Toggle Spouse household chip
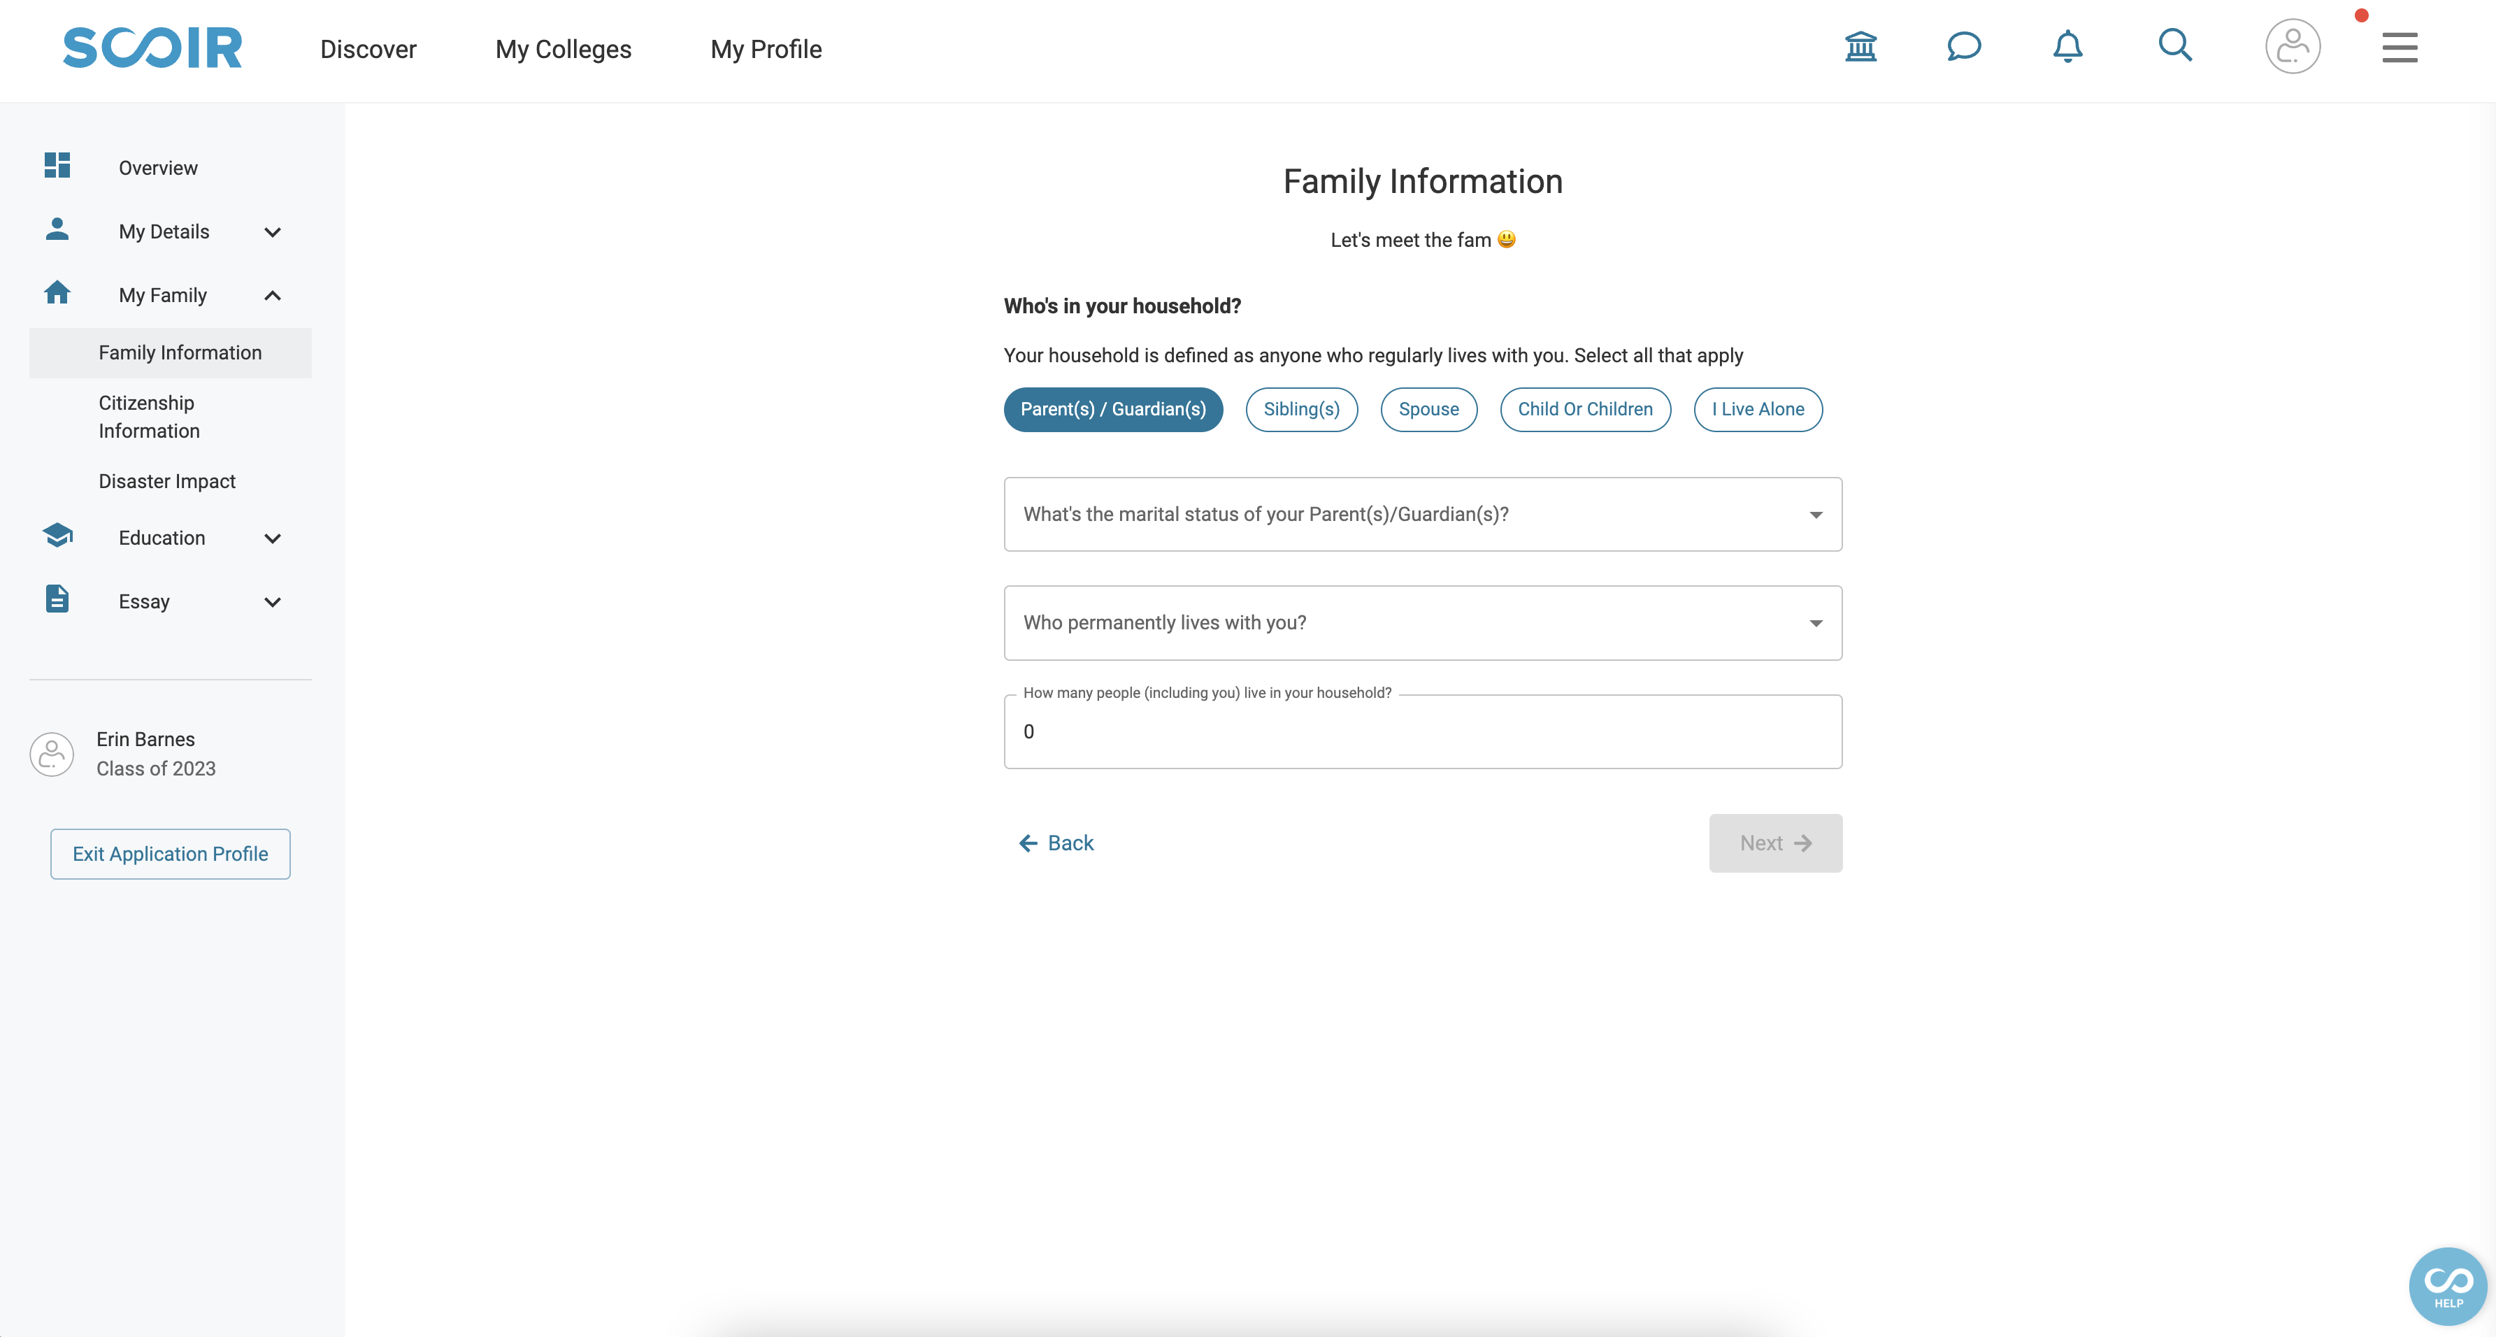The image size is (2496, 1337). tap(1428, 410)
